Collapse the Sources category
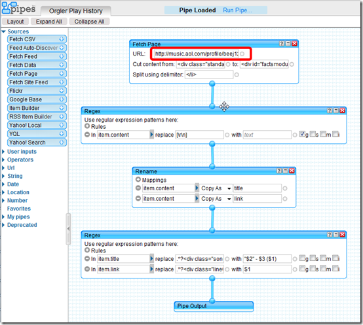This screenshot has width=363, height=325. coord(3,31)
